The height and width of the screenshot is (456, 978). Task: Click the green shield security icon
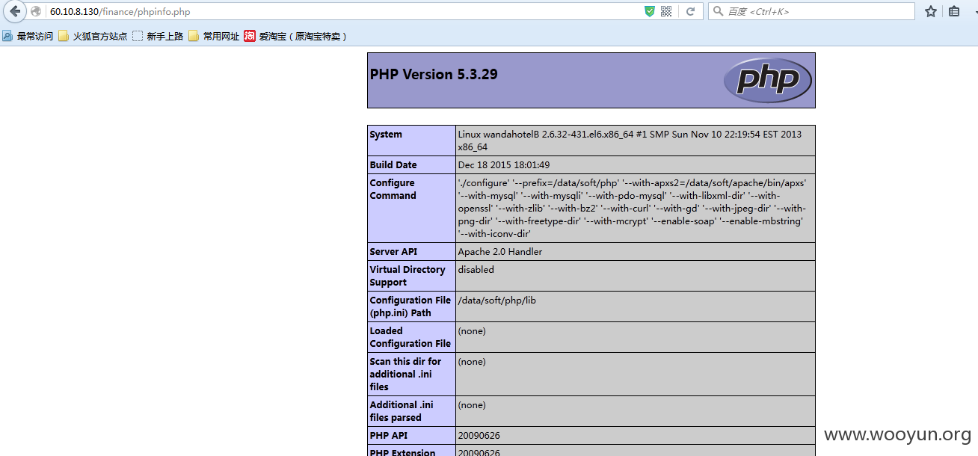[x=650, y=11]
